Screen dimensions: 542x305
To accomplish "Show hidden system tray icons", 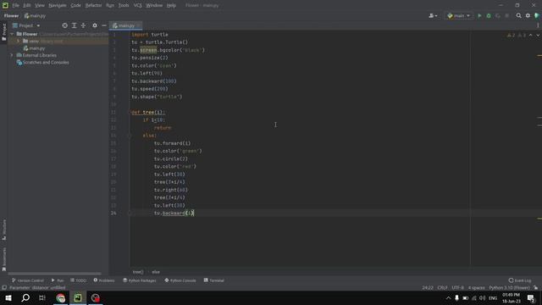I will coord(448,298).
